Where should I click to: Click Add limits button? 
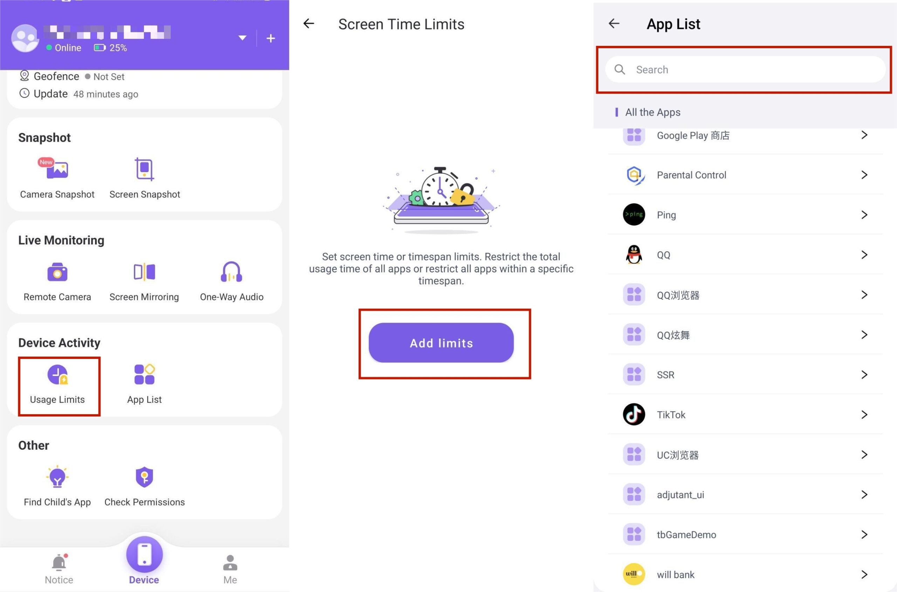point(440,342)
